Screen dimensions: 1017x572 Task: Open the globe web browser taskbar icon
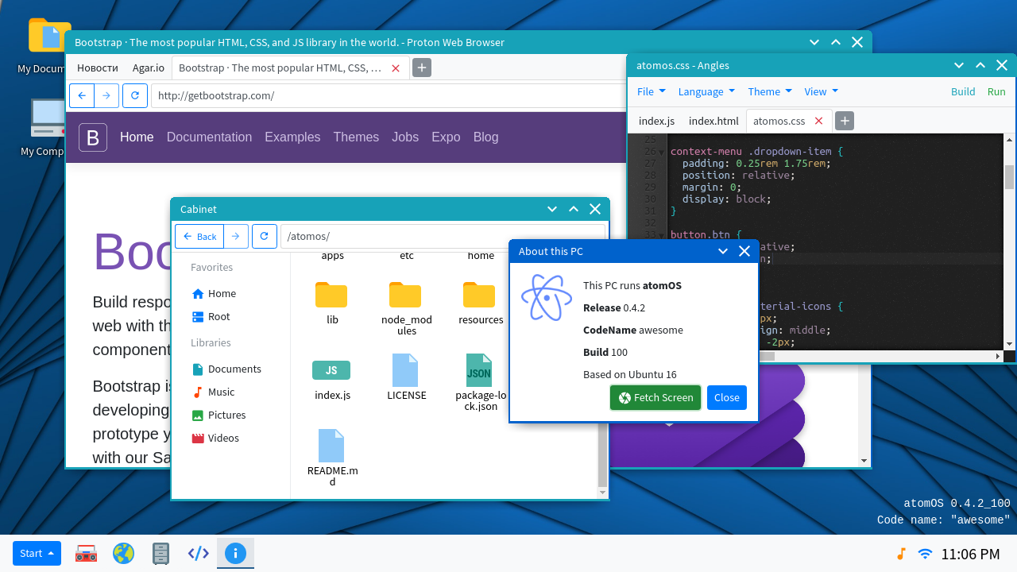pyautogui.click(x=123, y=553)
